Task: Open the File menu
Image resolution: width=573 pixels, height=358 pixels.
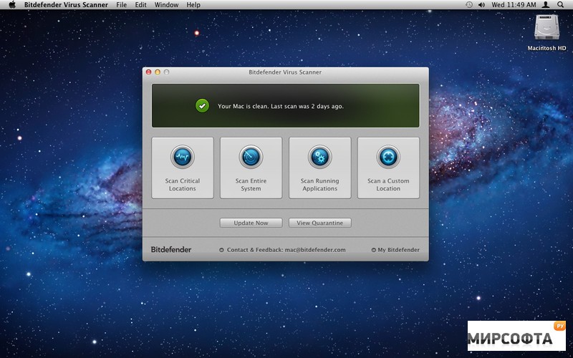Action: (122, 5)
